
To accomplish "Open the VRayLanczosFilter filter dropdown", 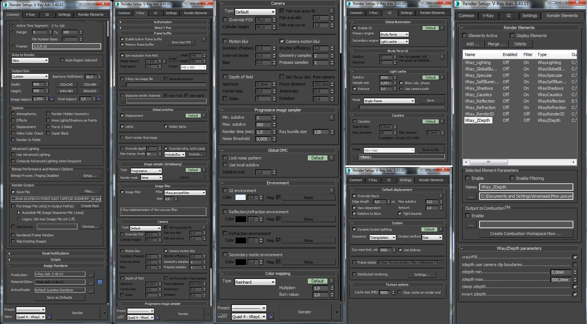I will pos(185,193).
